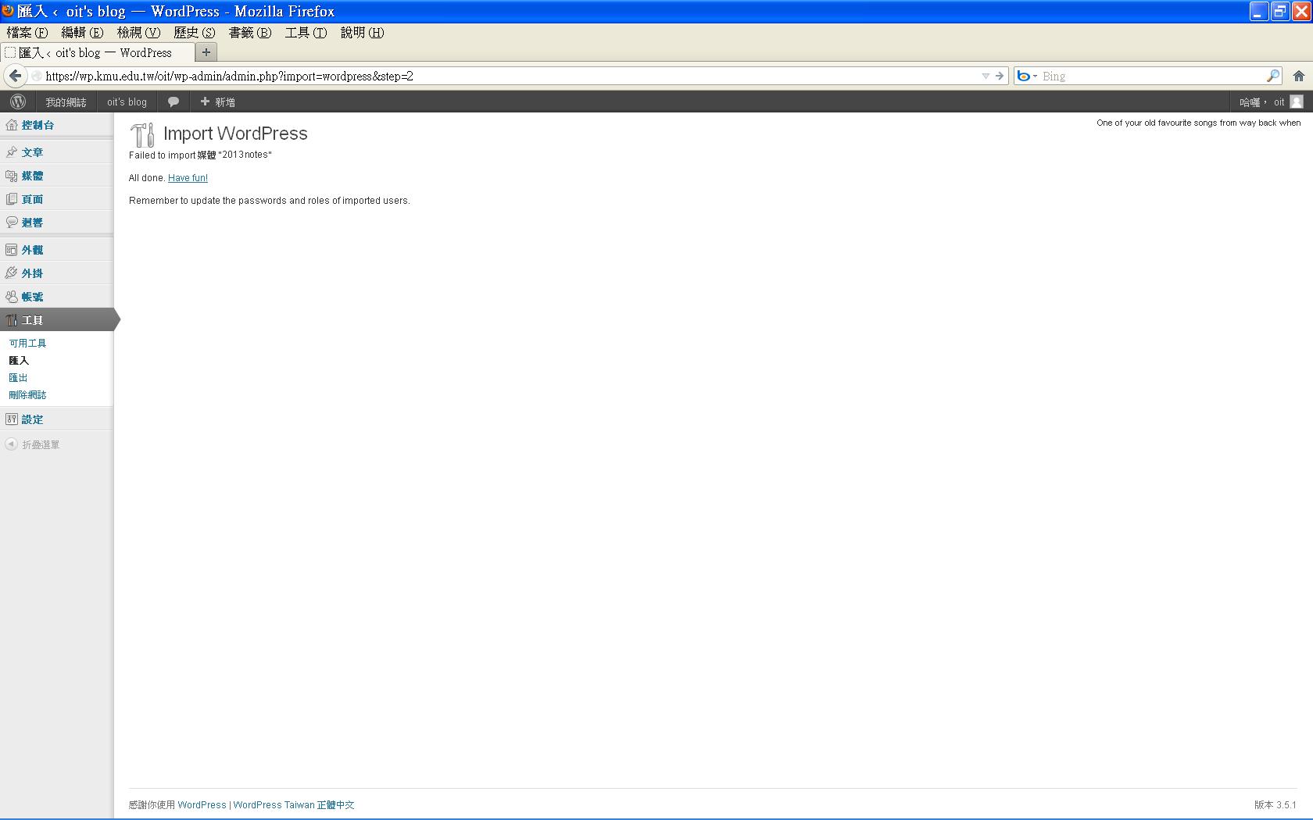Open the 匯出 submenu link
1313x820 pixels.
tap(18, 378)
